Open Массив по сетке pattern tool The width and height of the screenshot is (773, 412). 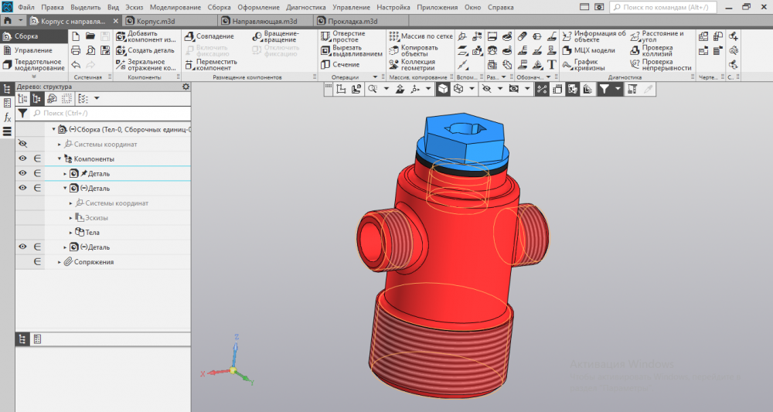[393, 36]
